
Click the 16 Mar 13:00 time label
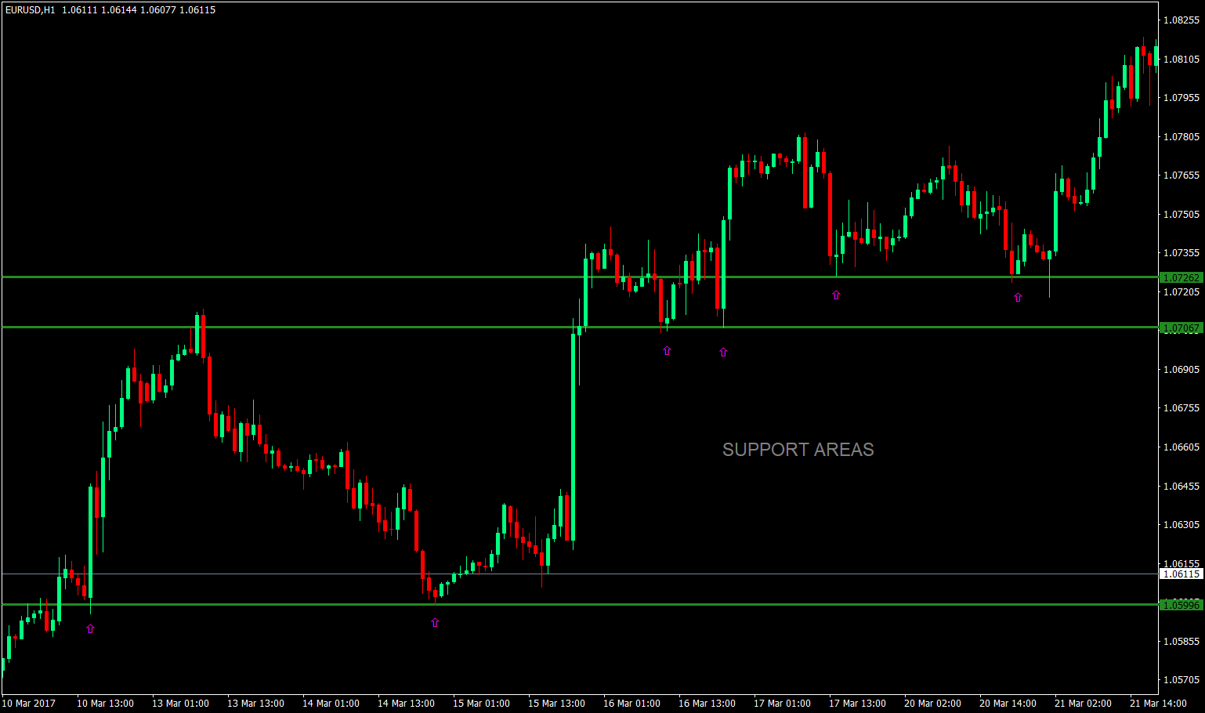707,703
